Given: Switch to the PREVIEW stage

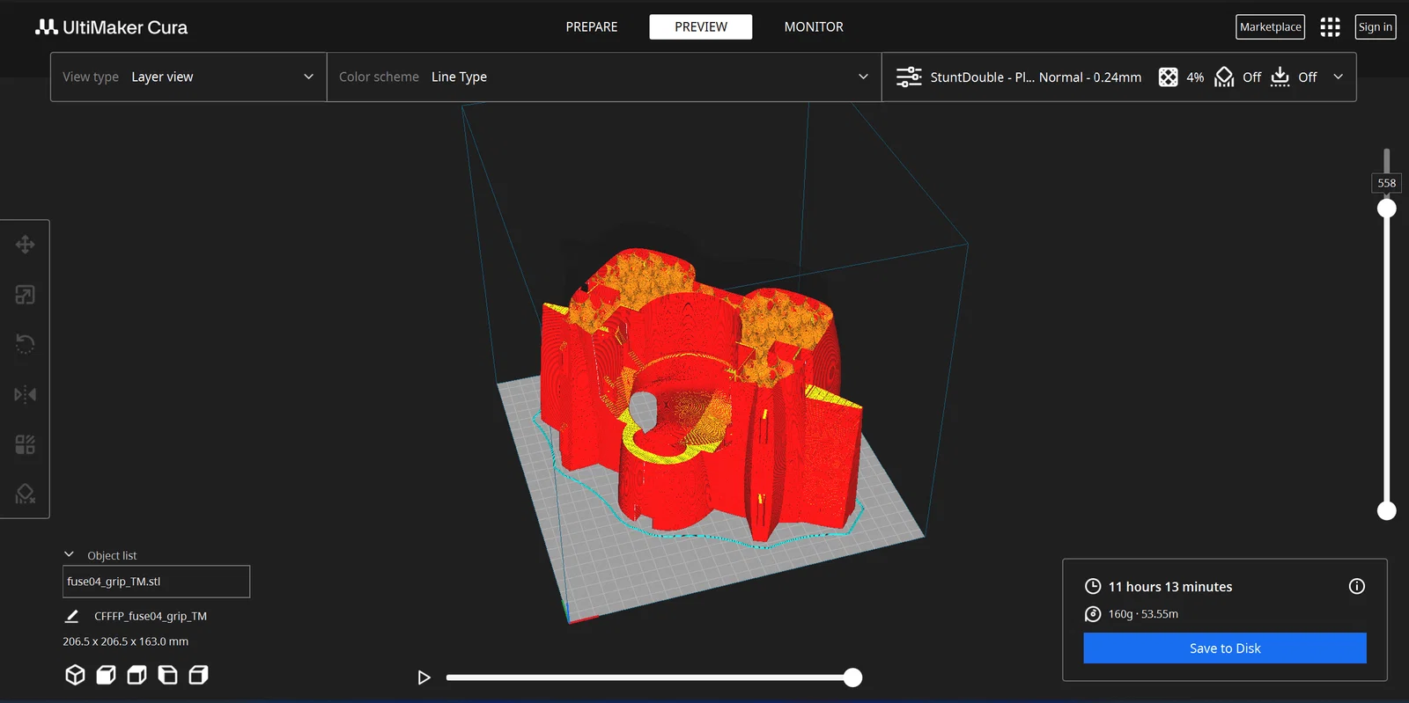Looking at the screenshot, I should point(701,27).
